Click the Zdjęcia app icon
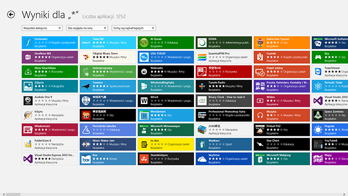Image resolution: width=348 pixels, height=196 pixels. tap(28, 86)
